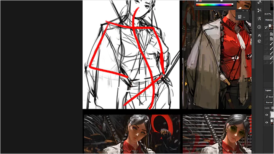
Task: Set history brush source on dimmed last state
Action: click(x=266, y=62)
